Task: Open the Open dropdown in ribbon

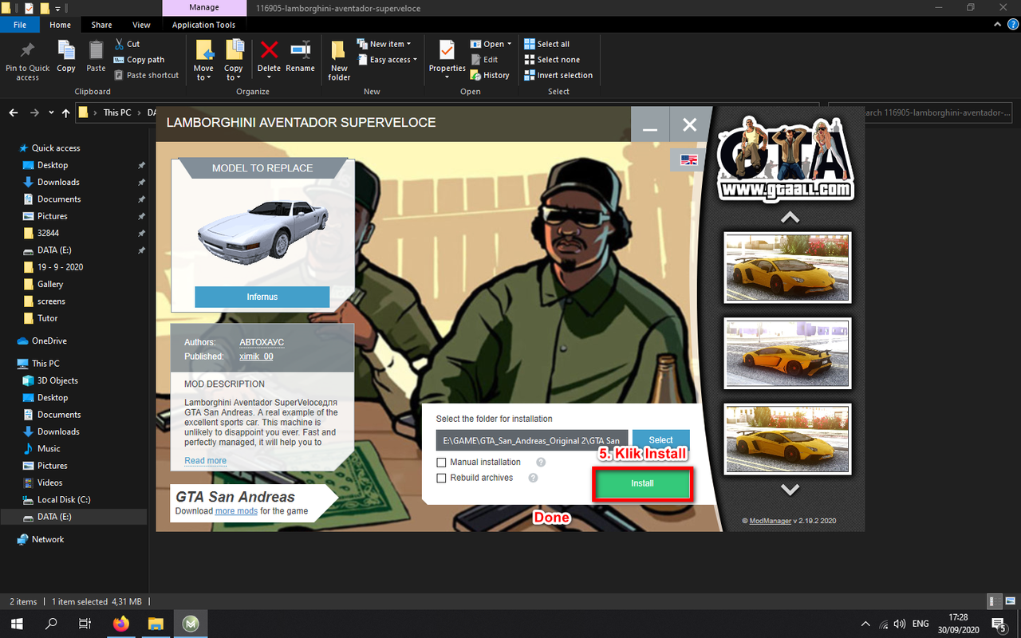Action: (490, 44)
